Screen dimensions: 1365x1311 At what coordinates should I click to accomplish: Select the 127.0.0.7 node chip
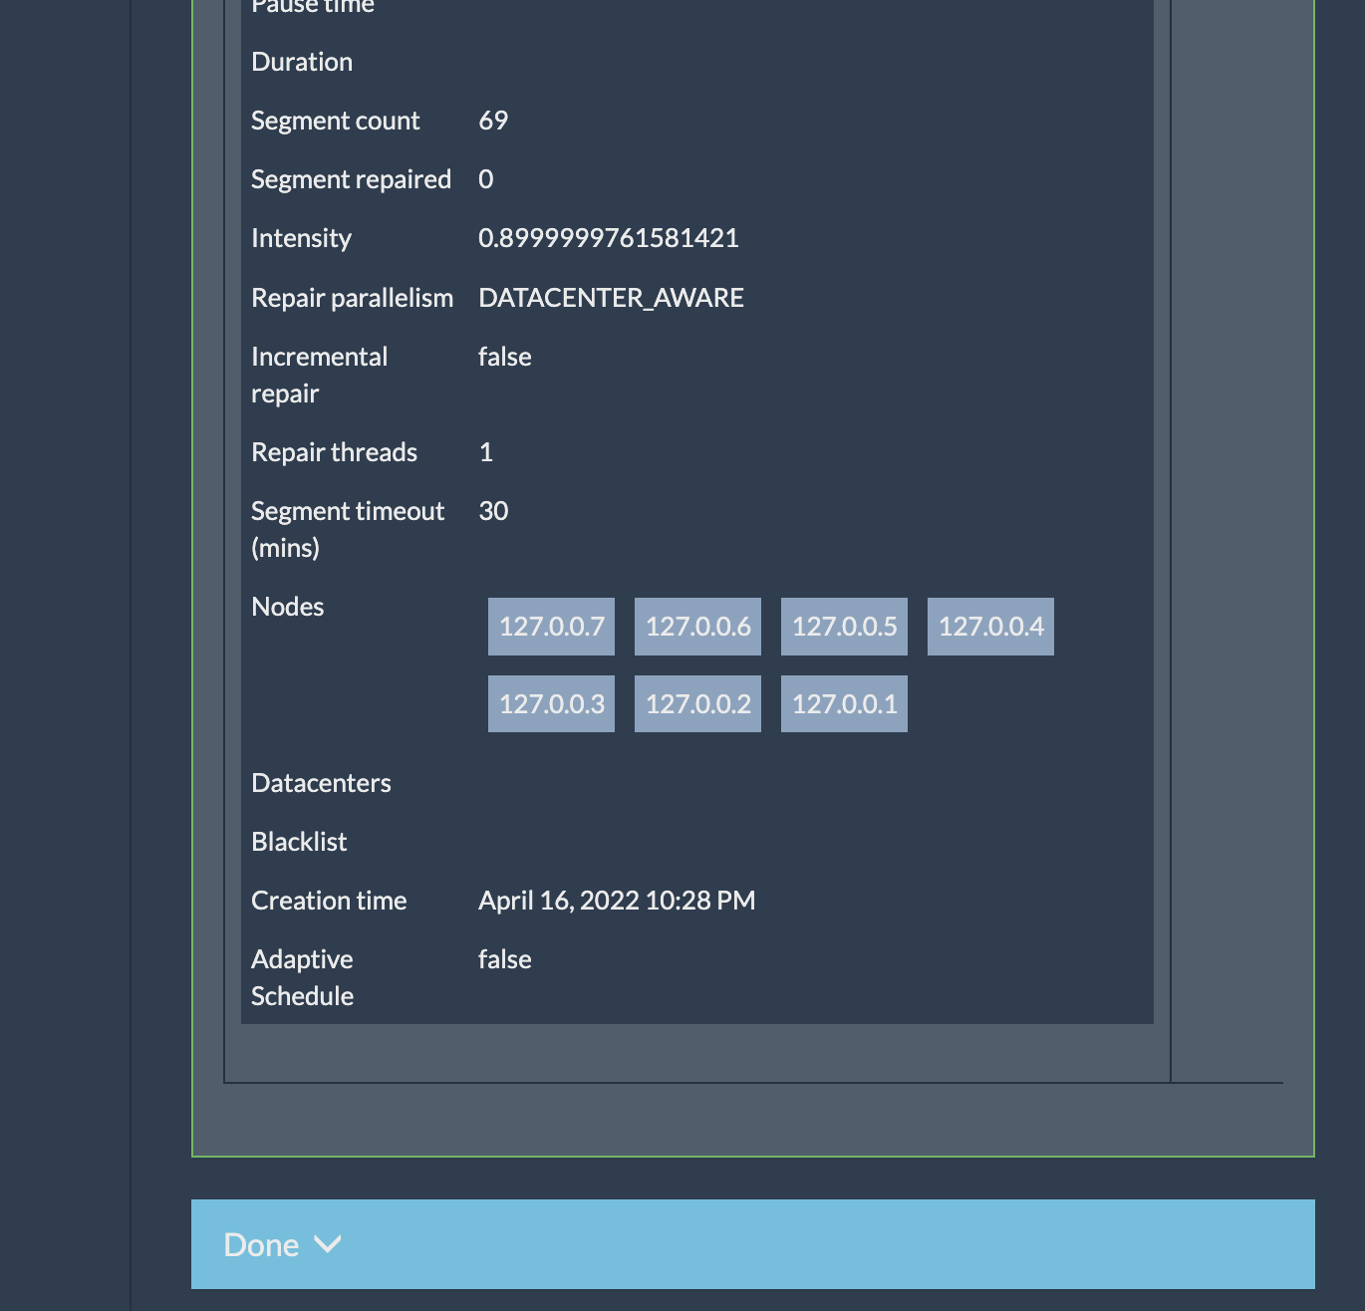click(551, 627)
